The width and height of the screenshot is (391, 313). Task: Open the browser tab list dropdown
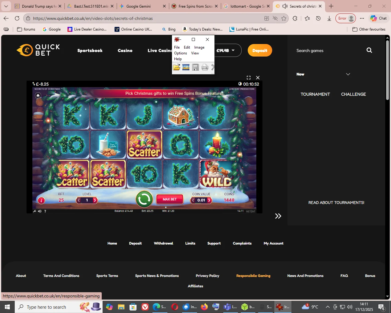click(6, 6)
